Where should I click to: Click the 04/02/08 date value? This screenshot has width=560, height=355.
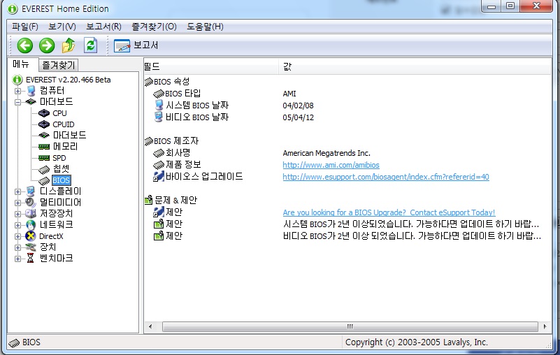(x=299, y=106)
